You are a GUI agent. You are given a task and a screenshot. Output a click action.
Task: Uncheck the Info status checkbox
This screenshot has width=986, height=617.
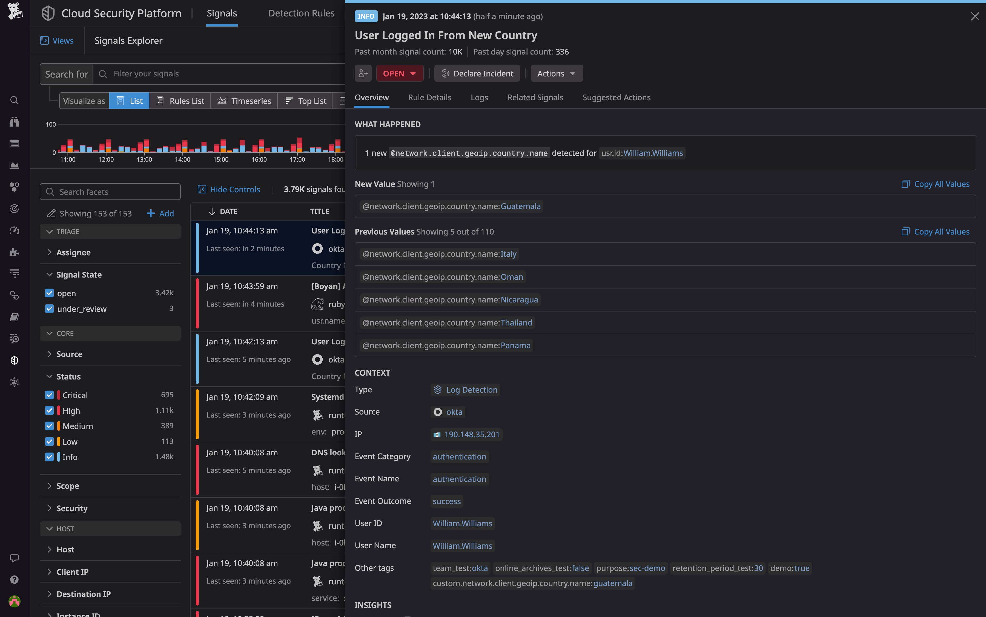tap(49, 457)
